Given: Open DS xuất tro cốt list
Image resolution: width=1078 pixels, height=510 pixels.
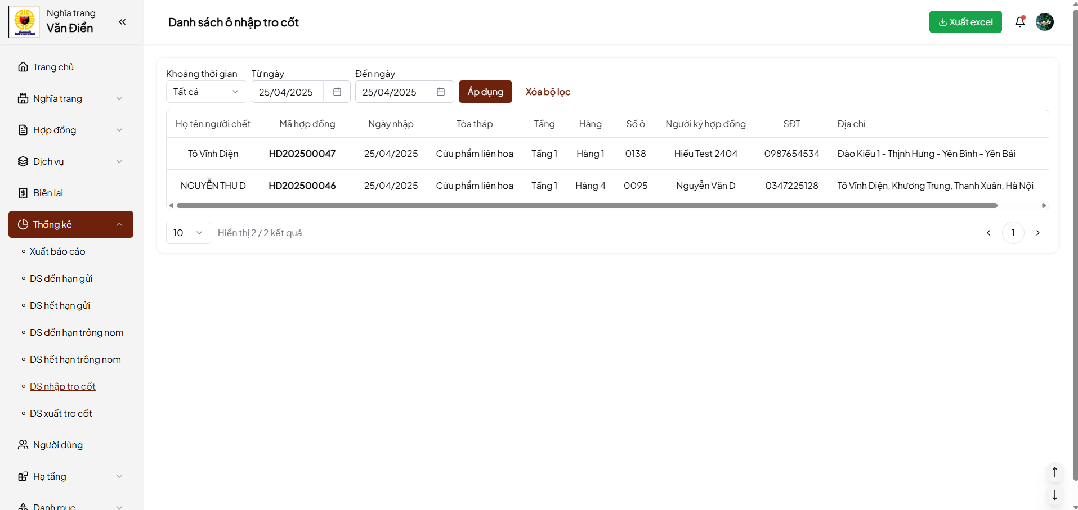Looking at the screenshot, I should click(x=61, y=413).
